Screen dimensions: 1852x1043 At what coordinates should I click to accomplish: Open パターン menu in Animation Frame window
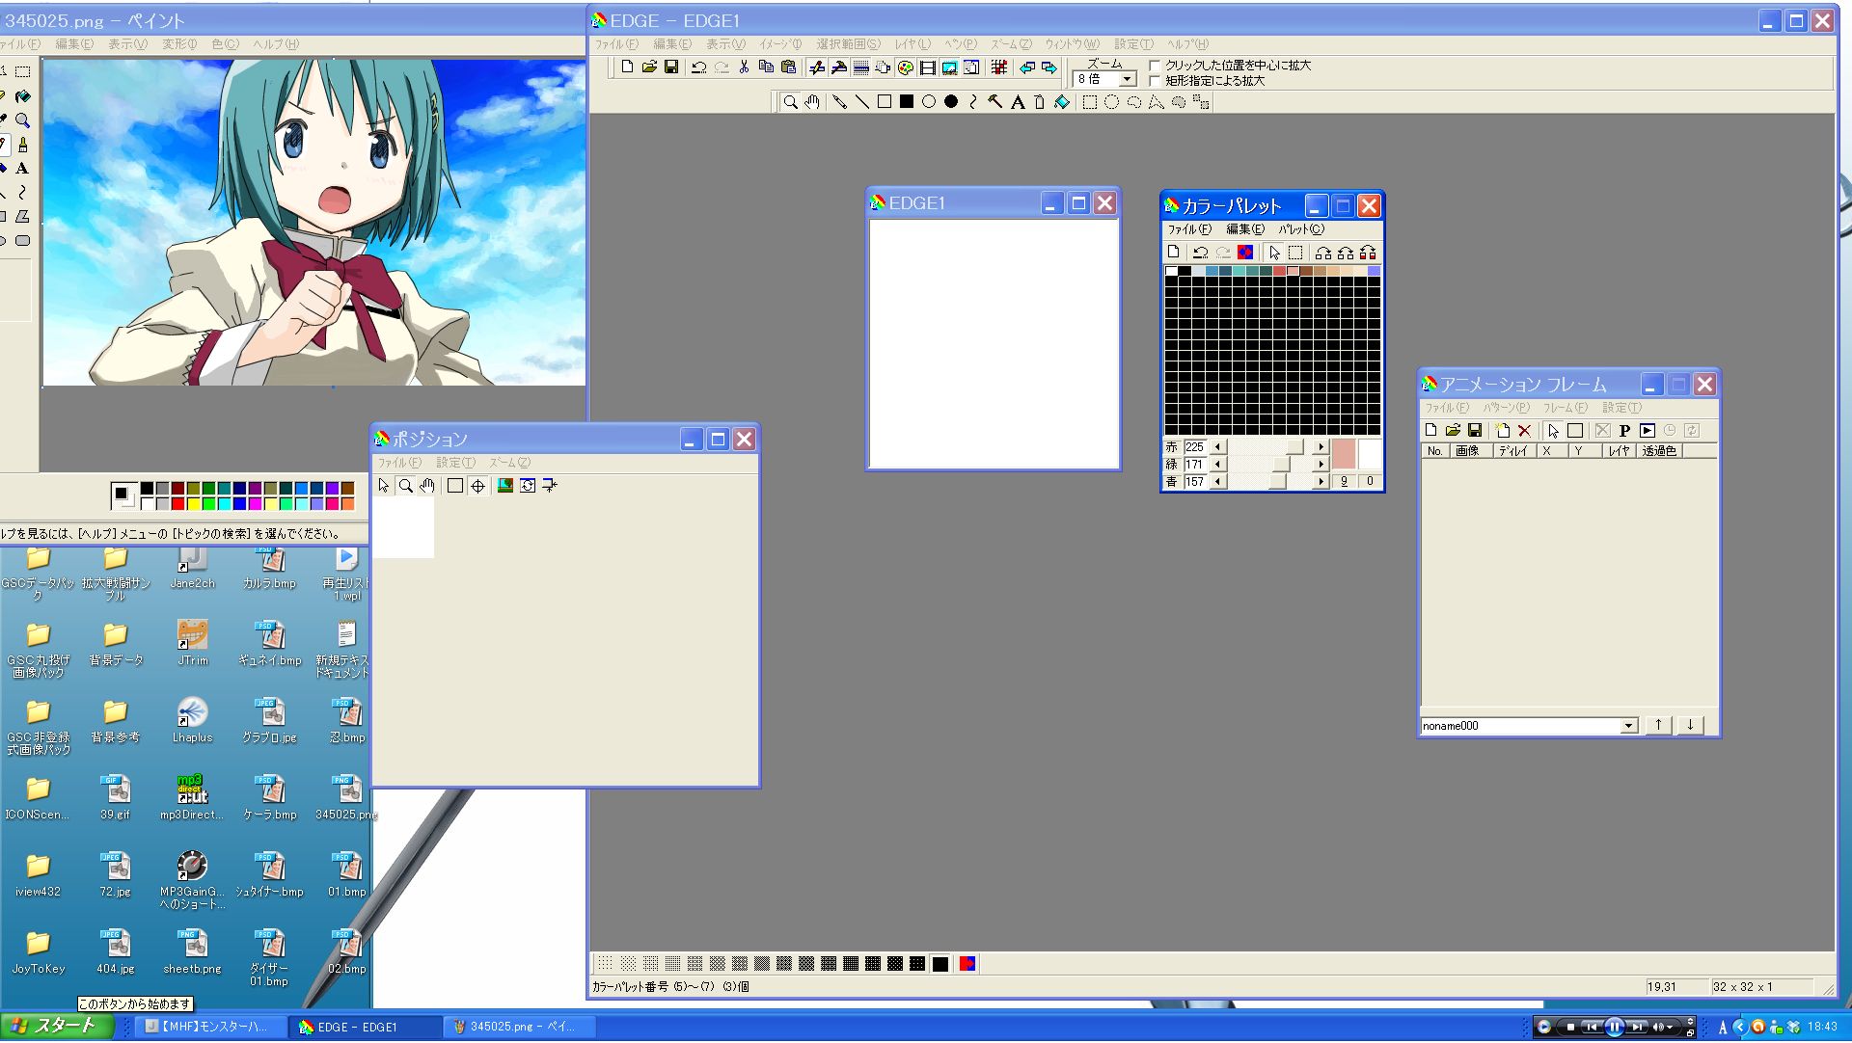click(1506, 407)
